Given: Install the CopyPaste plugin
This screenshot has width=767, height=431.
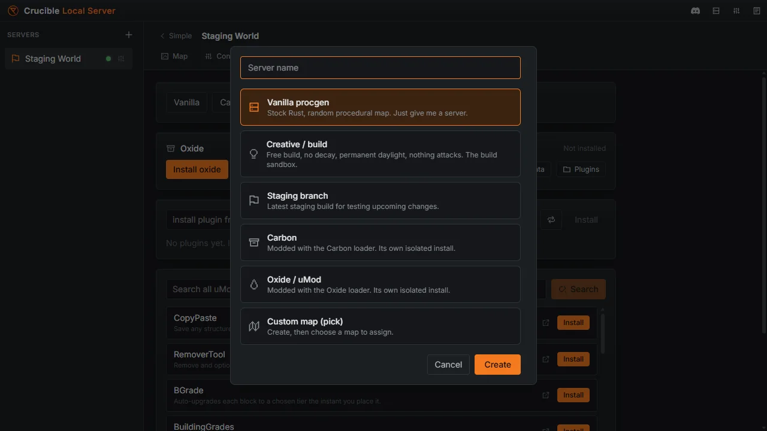Looking at the screenshot, I should (573, 323).
